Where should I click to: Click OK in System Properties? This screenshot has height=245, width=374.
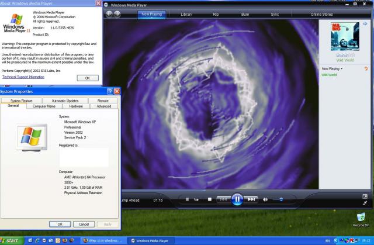(x=60, y=225)
